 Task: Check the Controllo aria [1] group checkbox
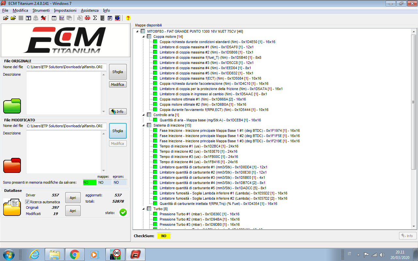click(149, 115)
